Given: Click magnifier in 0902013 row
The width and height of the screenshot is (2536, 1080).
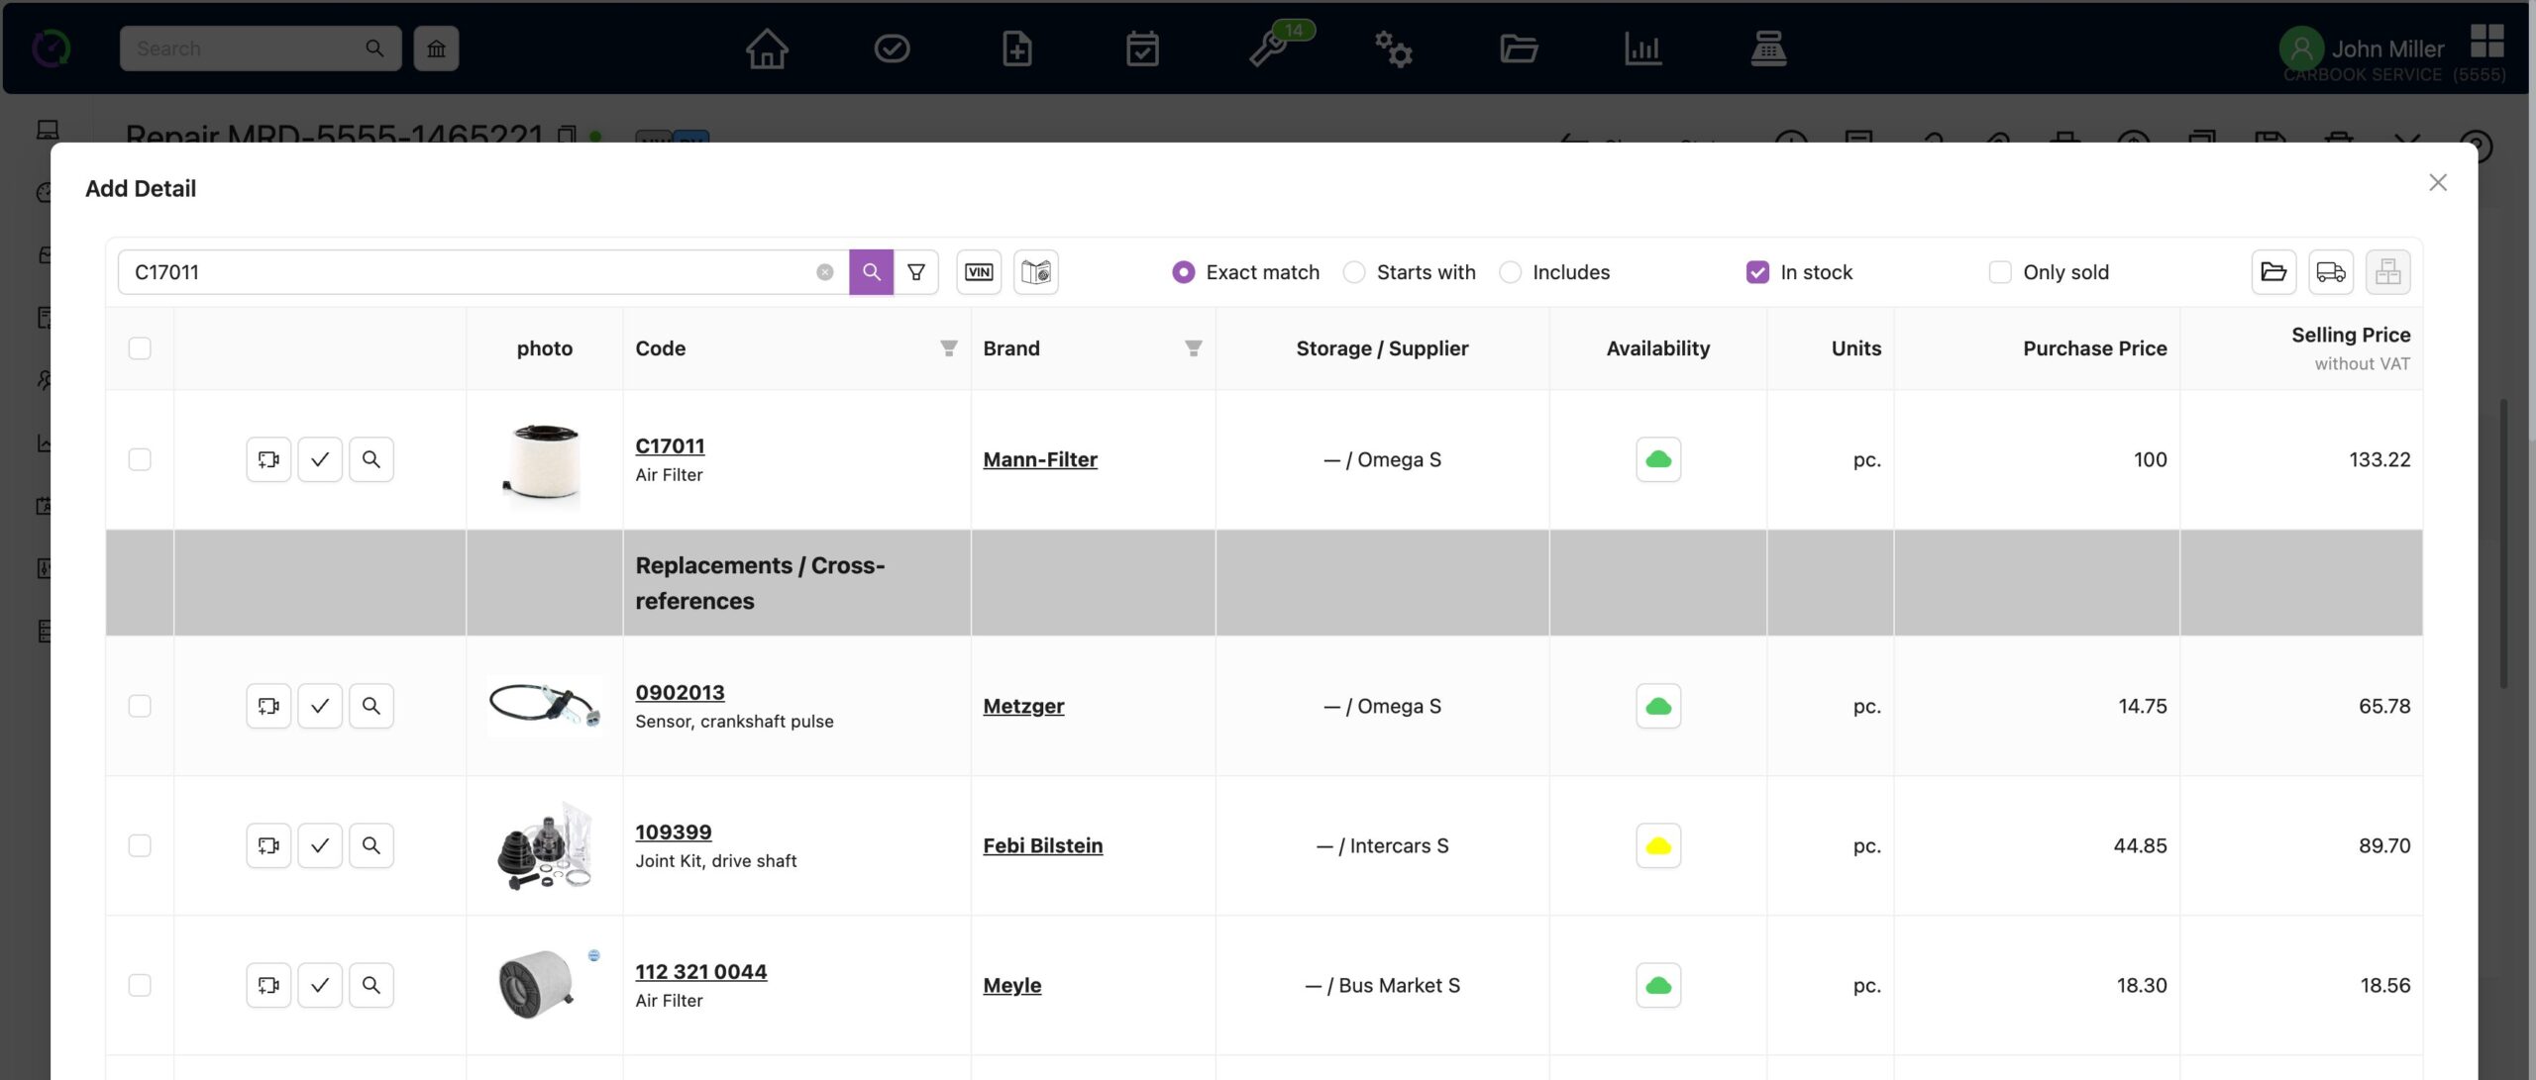Looking at the screenshot, I should [x=371, y=706].
